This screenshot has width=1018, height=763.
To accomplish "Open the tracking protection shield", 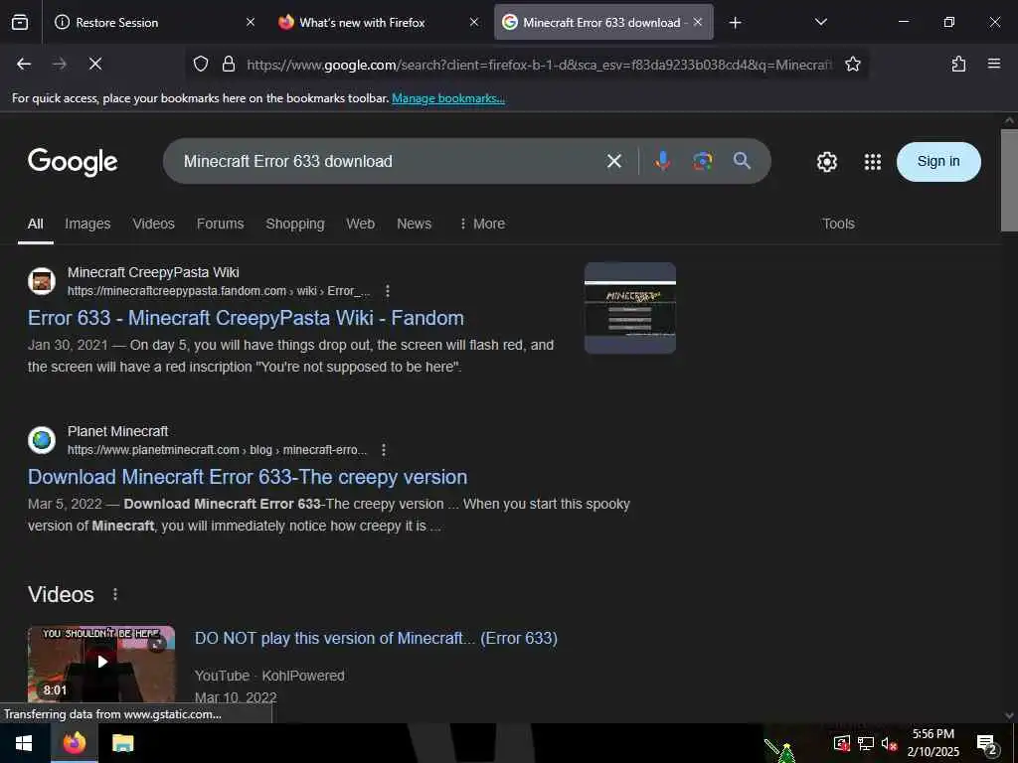I will click(x=201, y=64).
